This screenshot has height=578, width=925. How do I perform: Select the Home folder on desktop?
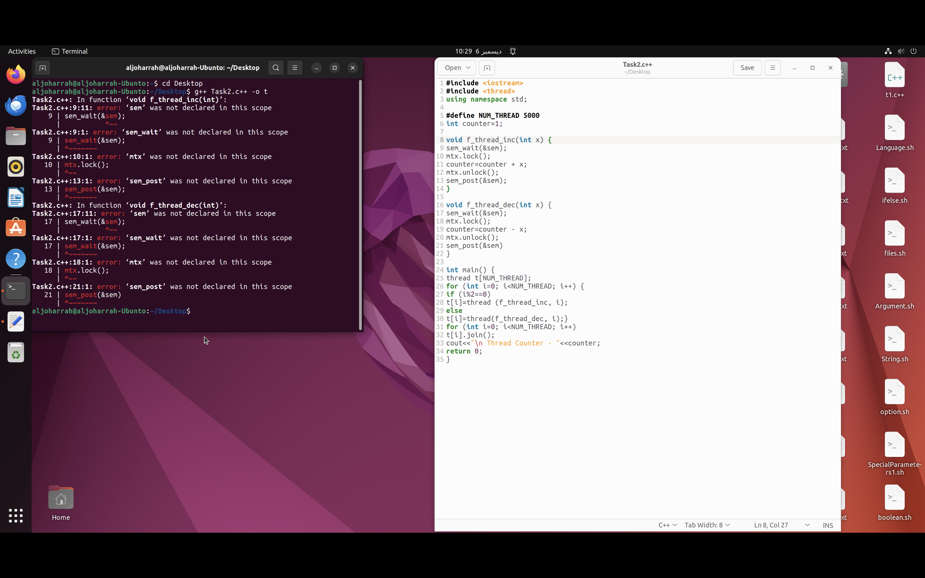61,503
